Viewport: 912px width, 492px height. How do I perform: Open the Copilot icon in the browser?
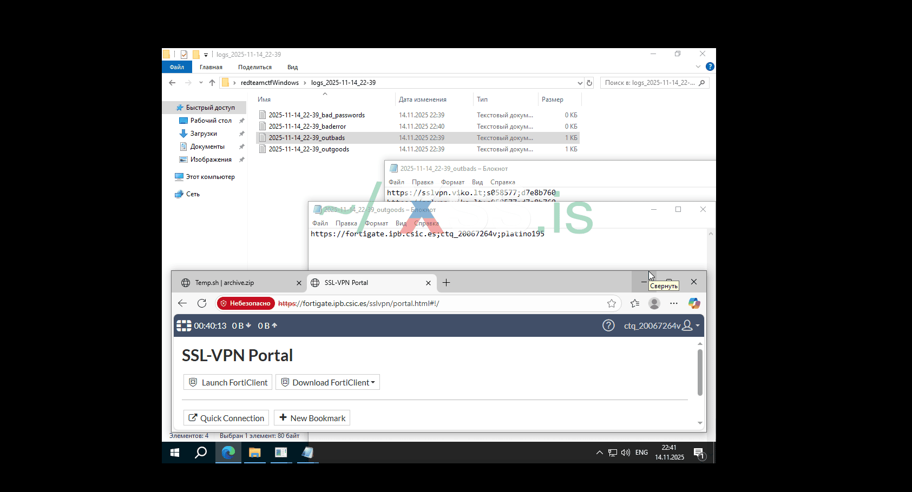pos(694,303)
